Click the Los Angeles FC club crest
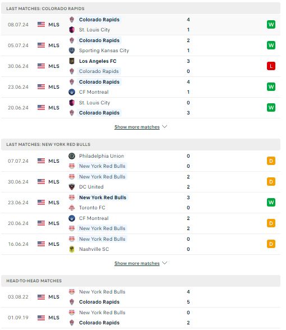The height and width of the screenshot is (330, 286). [72, 61]
